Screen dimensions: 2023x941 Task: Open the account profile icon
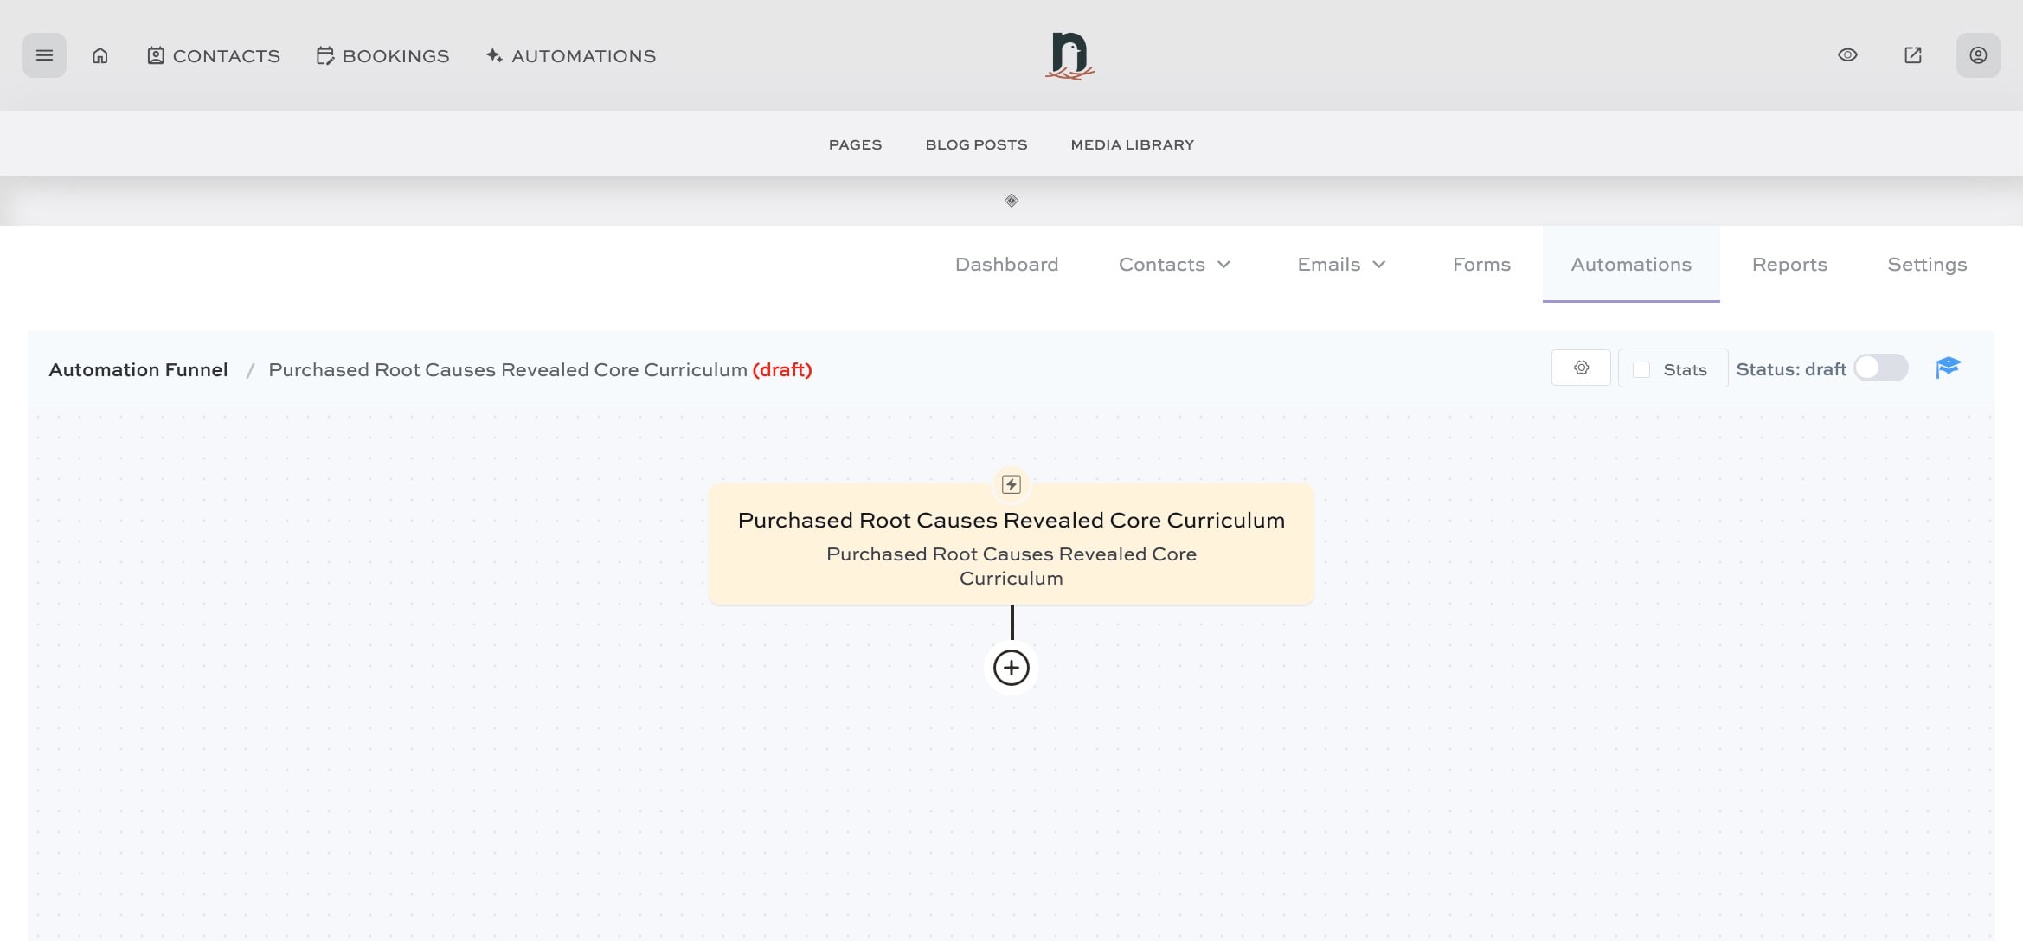point(1978,55)
